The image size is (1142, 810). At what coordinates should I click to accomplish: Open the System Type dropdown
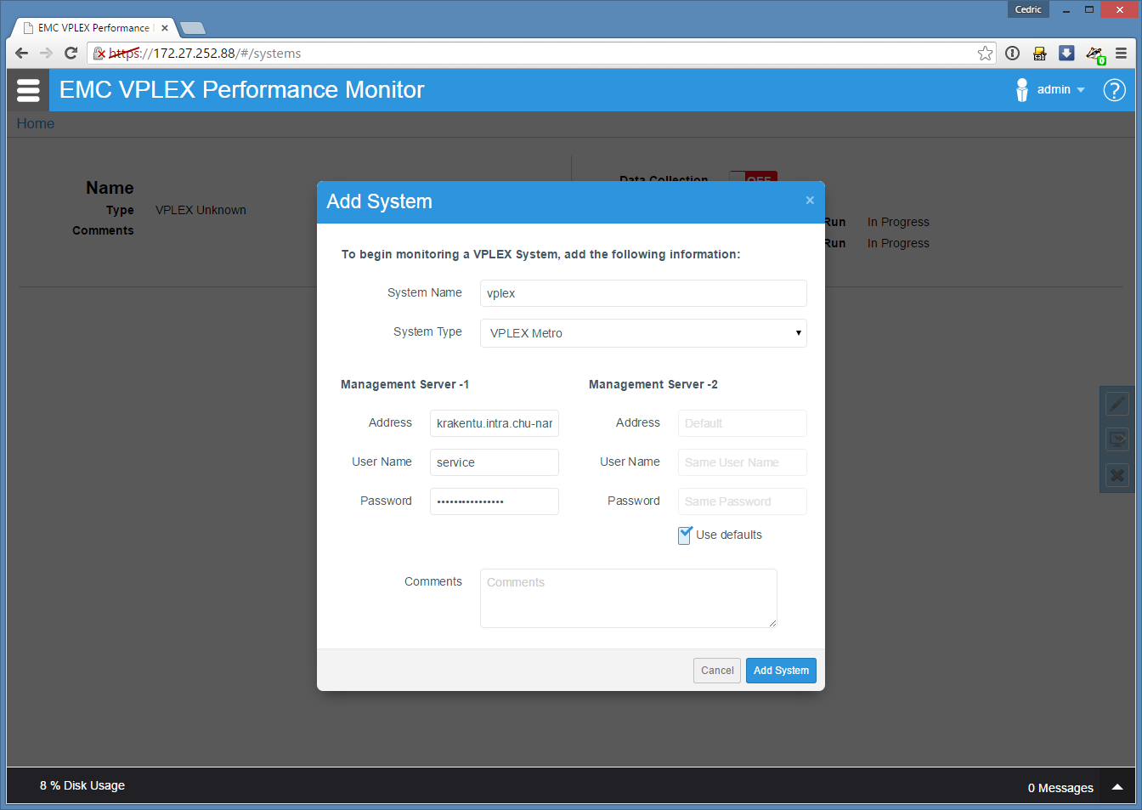click(643, 333)
